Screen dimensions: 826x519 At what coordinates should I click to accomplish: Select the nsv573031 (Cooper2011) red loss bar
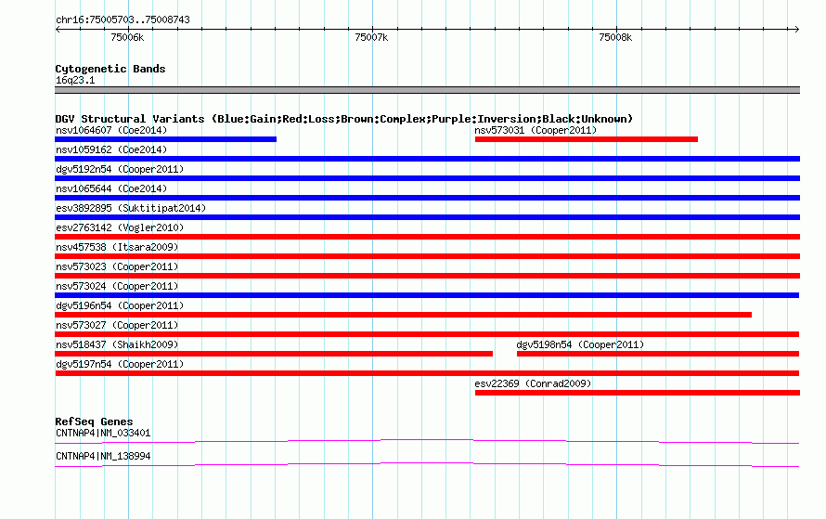pyautogui.click(x=587, y=139)
